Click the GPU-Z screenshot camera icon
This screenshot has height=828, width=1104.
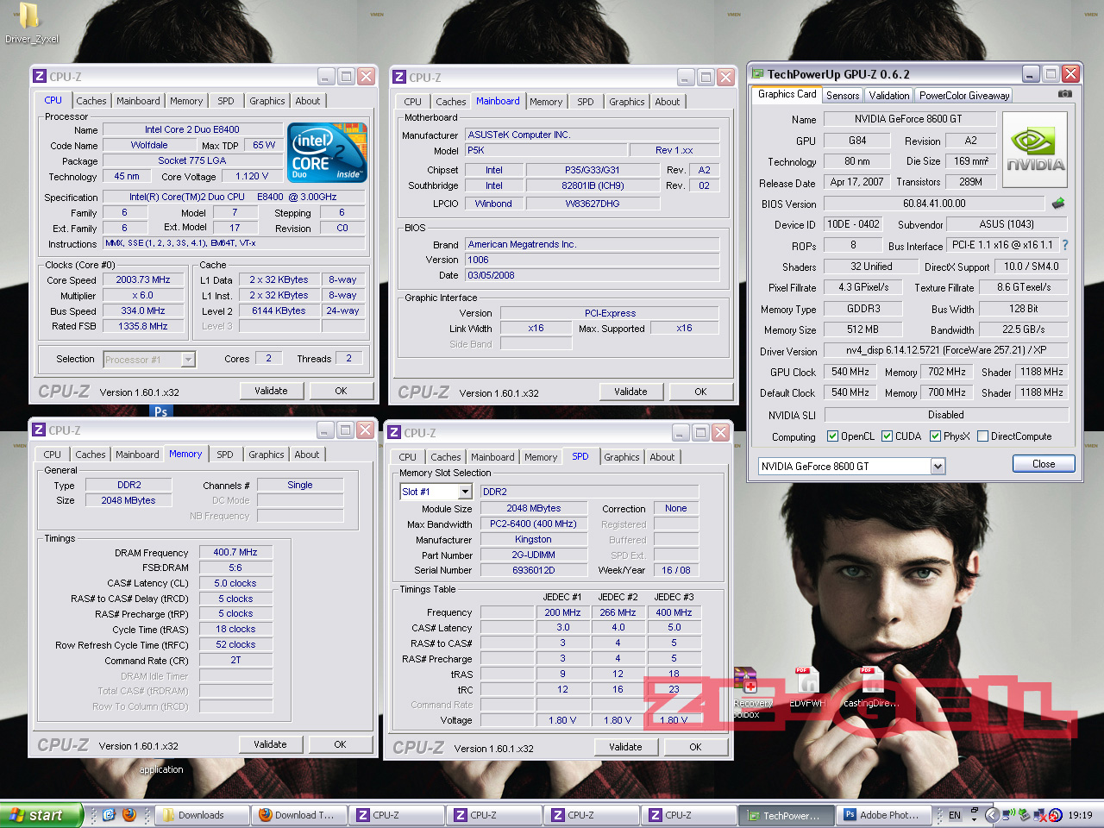point(1065,94)
